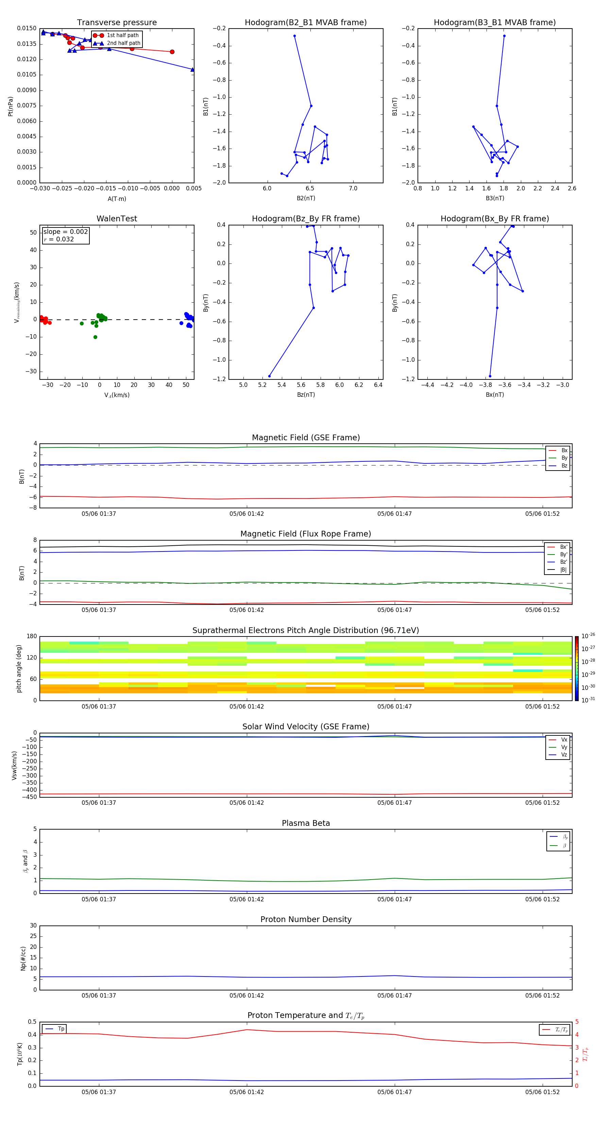Click the 'Pt(nPa)' y-axis label
This screenshot has width=612, height=1122.
pos(11,106)
